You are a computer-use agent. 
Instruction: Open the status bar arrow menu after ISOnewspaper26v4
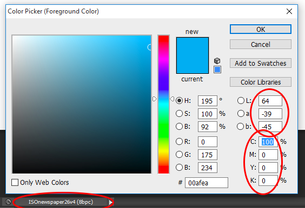click(111, 202)
